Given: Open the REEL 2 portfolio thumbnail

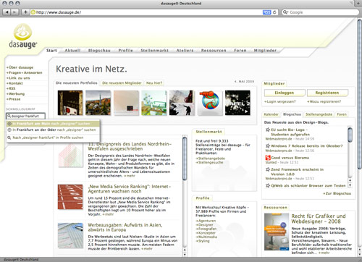Looking at the screenshot, I should coord(237,103).
